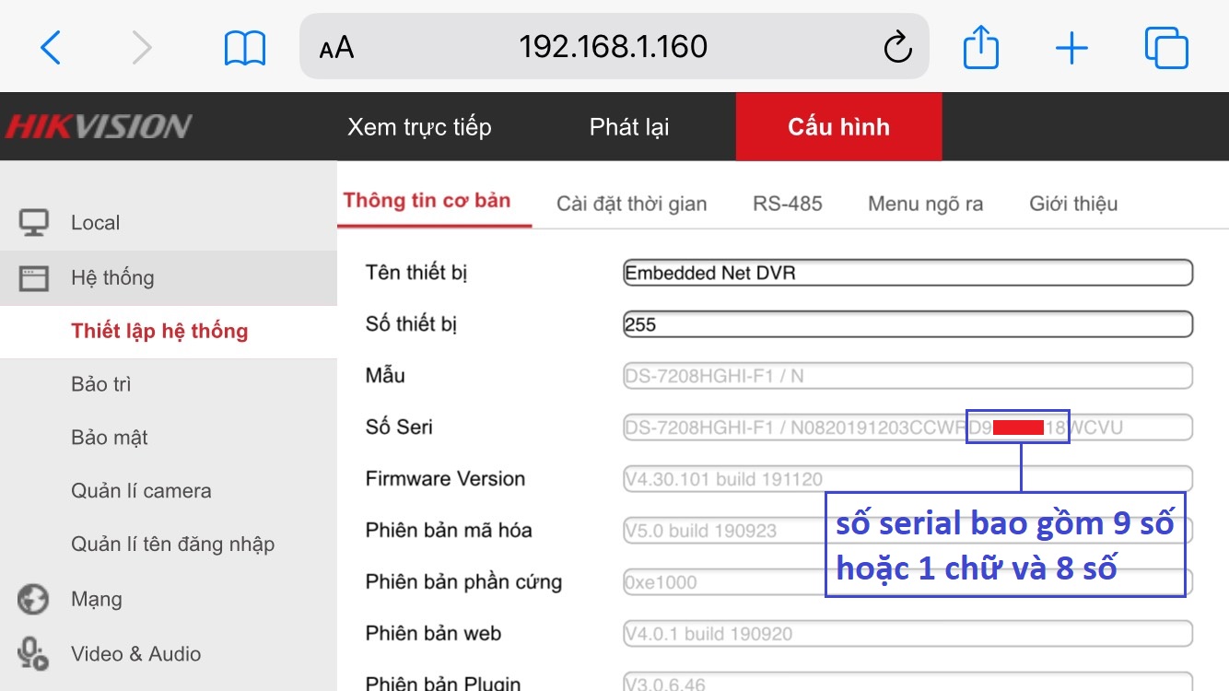Open Quản lí tên đăng nhập item
Screen dimensions: 1229x691
pyautogui.click(x=172, y=545)
